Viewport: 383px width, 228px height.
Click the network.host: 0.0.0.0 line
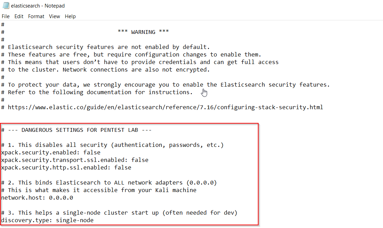click(x=37, y=198)
